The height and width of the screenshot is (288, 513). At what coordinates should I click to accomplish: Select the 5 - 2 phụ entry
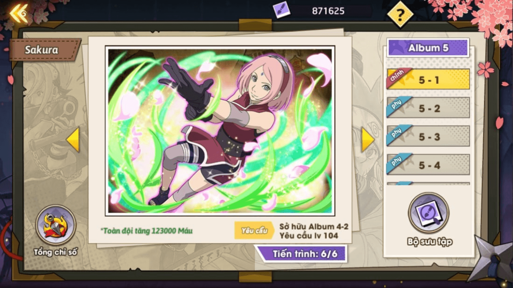click(428, 108)
